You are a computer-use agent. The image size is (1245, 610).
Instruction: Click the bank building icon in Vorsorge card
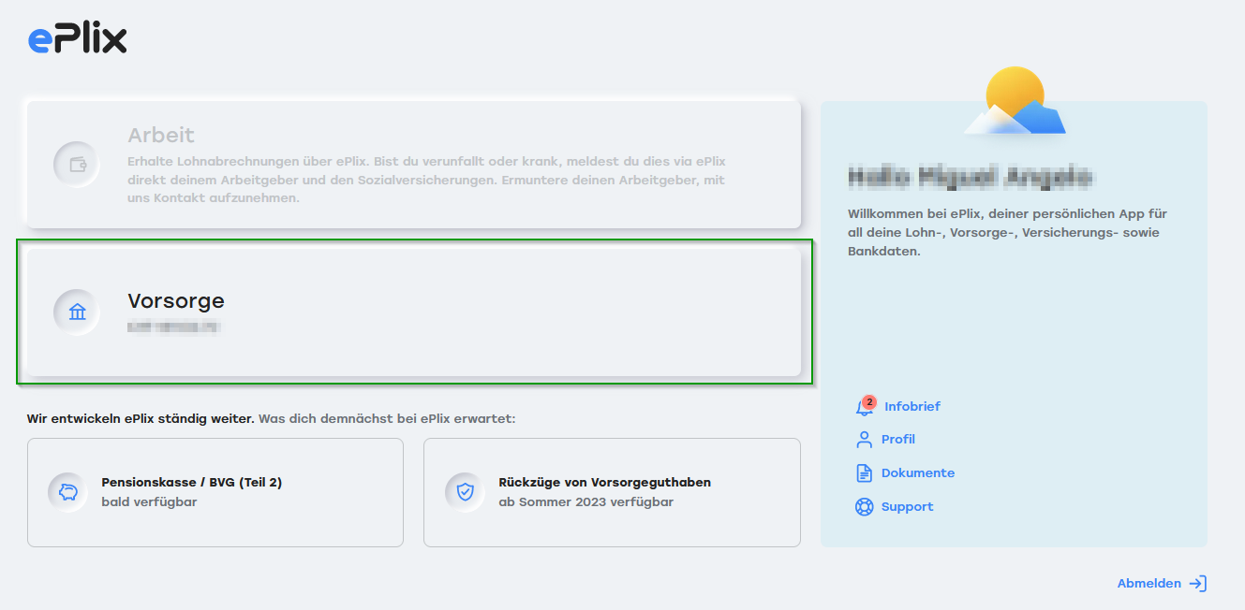(77, 312)
